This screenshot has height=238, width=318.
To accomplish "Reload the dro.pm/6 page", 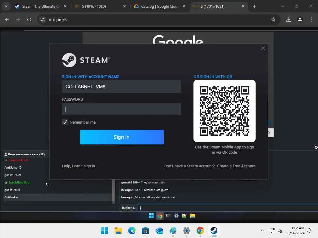I will click(29, 20).
